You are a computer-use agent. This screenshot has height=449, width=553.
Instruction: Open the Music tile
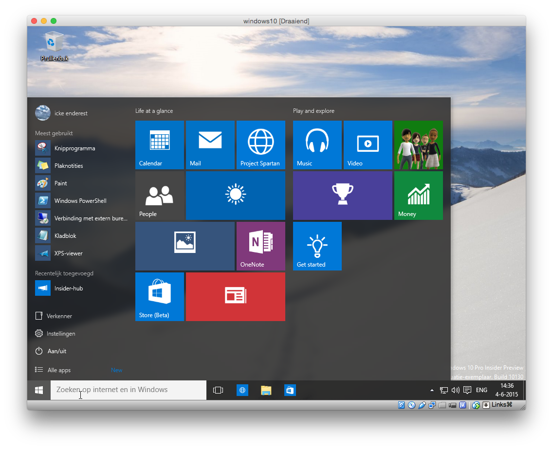[317, 144]
